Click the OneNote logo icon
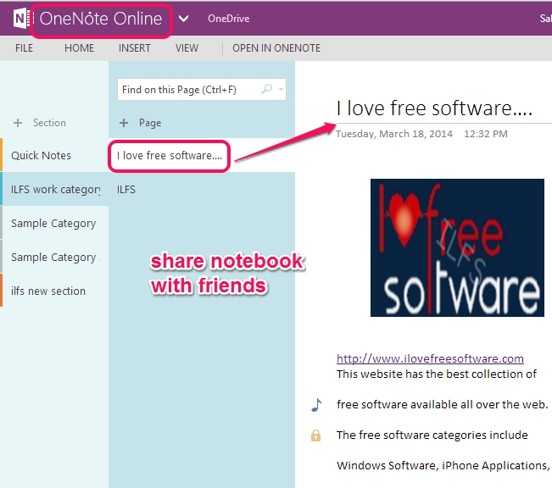The height and width of the screenshot is (488, 552). point(23,19)
